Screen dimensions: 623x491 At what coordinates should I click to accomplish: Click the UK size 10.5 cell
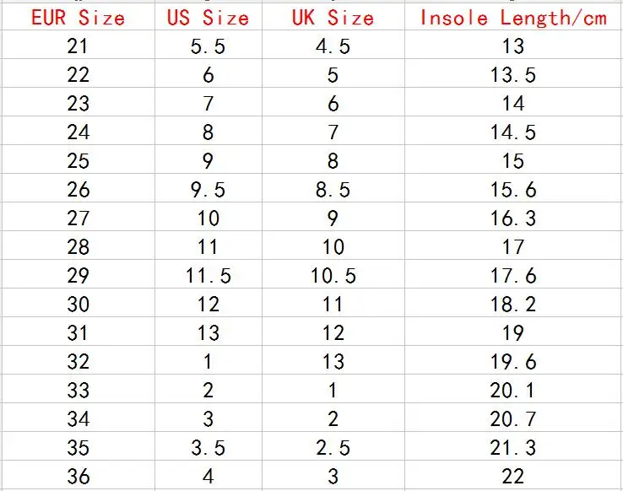click(333, 274)
